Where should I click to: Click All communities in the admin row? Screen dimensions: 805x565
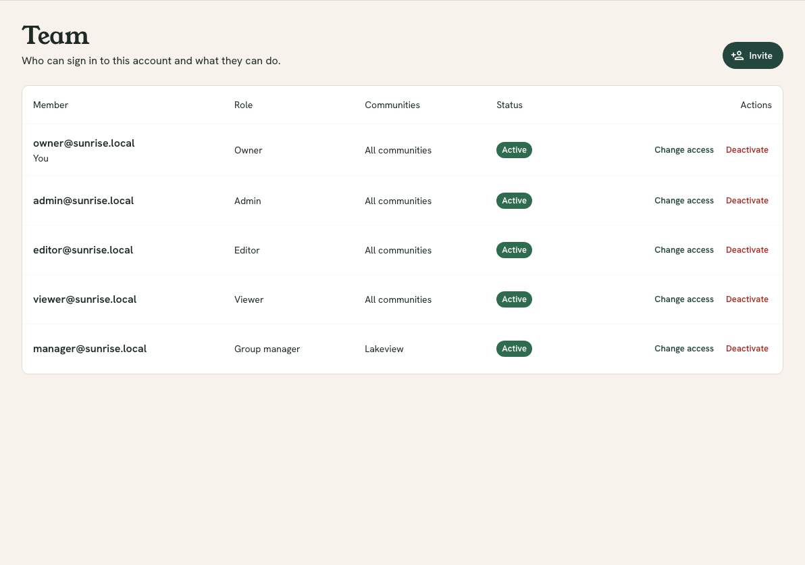[x=398, y=201]
